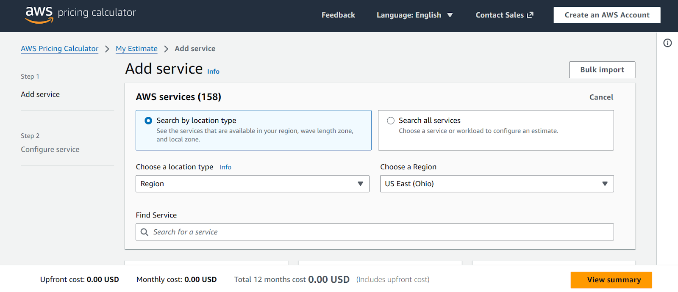
Task: Click the Contact Sales external link icon
Action: click(x=530, y=15)
